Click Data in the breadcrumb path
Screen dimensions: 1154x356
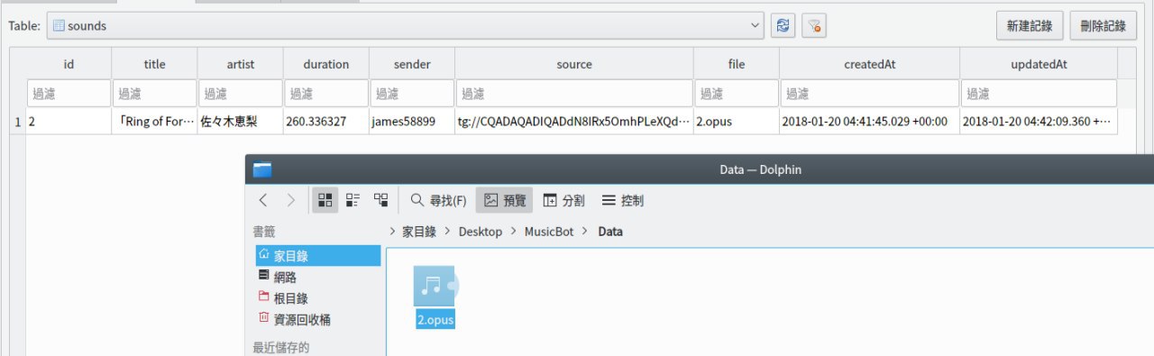click(x=610, y=232)
